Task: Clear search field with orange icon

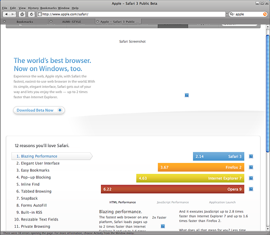Action: pyautogui.click(x=265, y=14)
